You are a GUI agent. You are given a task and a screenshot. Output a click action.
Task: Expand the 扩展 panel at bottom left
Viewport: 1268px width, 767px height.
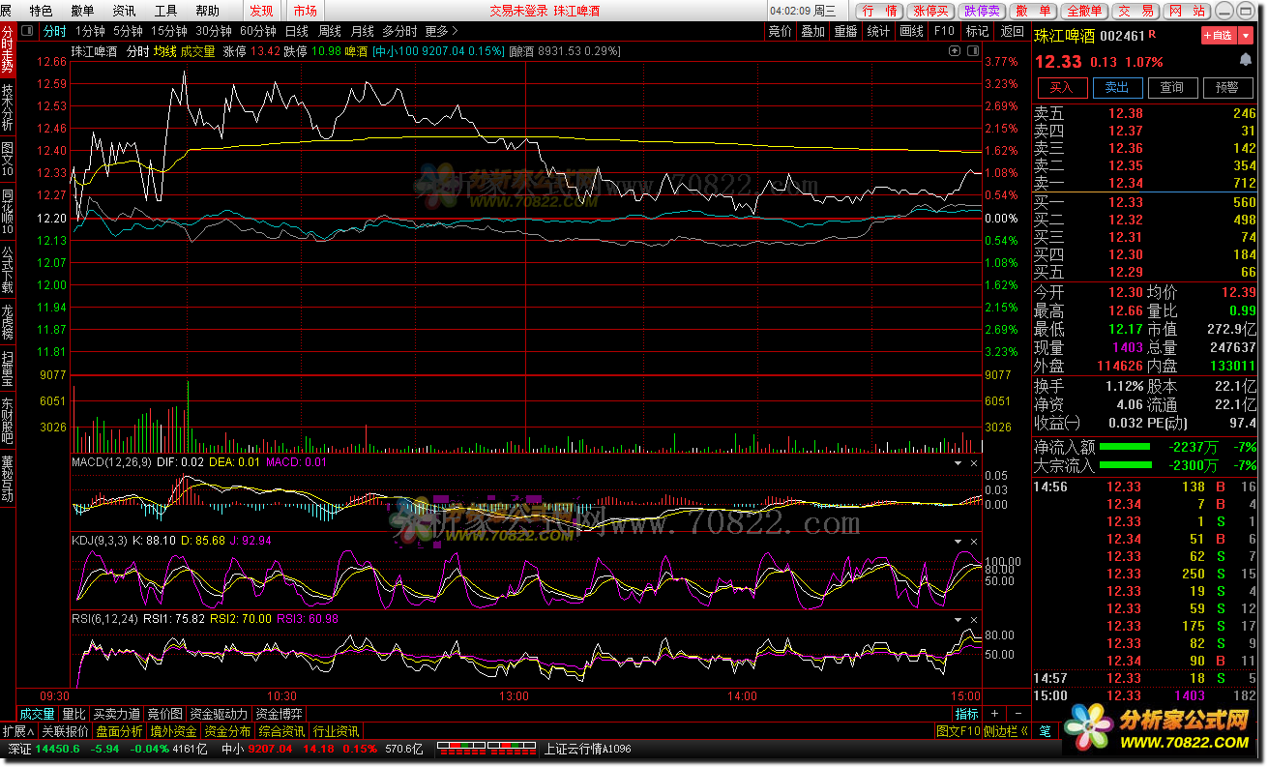[x=18, y=731]
